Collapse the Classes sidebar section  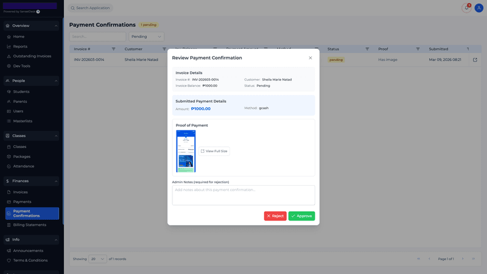pos(56,136)
